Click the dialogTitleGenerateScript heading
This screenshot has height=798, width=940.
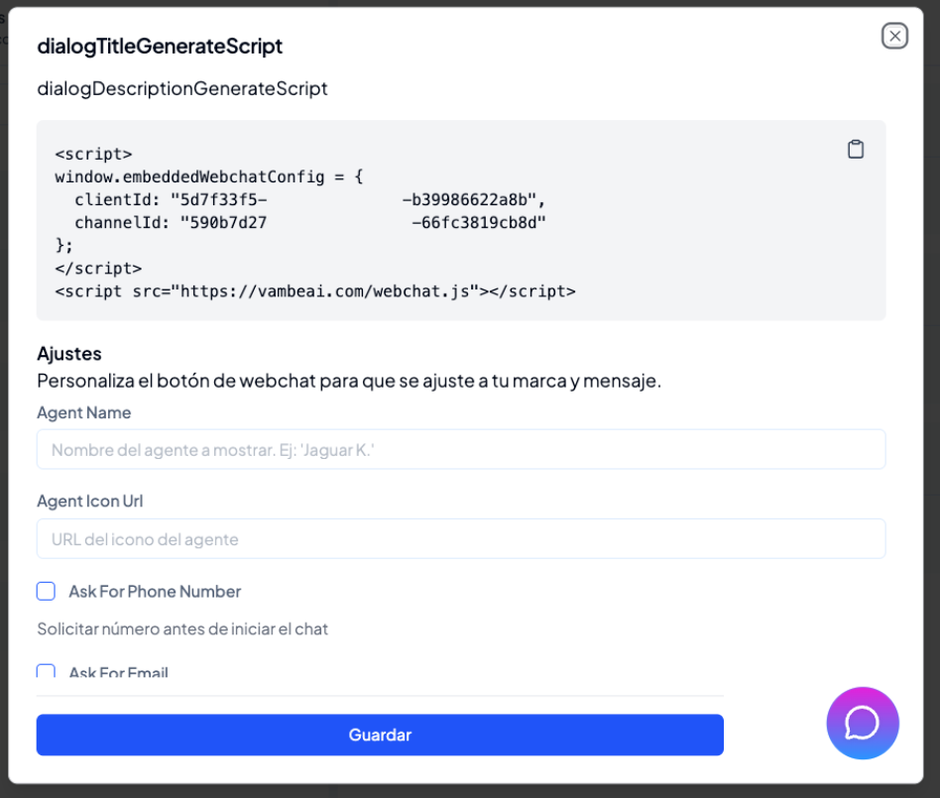click(160, 47)
